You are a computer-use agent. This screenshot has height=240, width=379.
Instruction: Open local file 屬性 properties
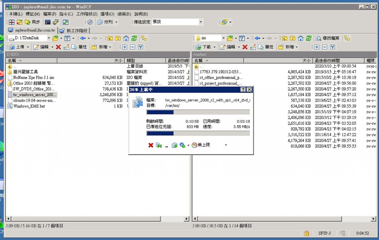pyautogui.click(x=79, y=47)
